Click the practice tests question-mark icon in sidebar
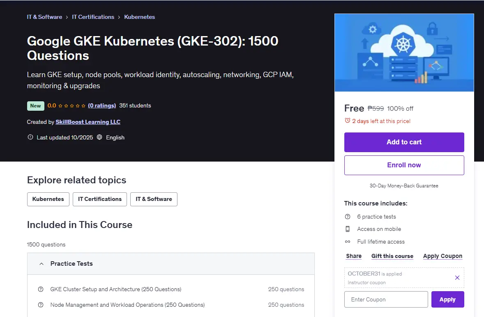Viewport: 484px width, 317px height. click(x=348, y=217)
